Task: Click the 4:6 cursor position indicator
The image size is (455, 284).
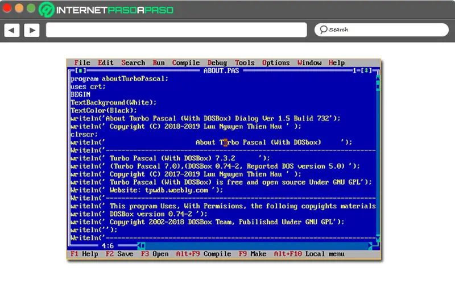Action: pos(107,246)
